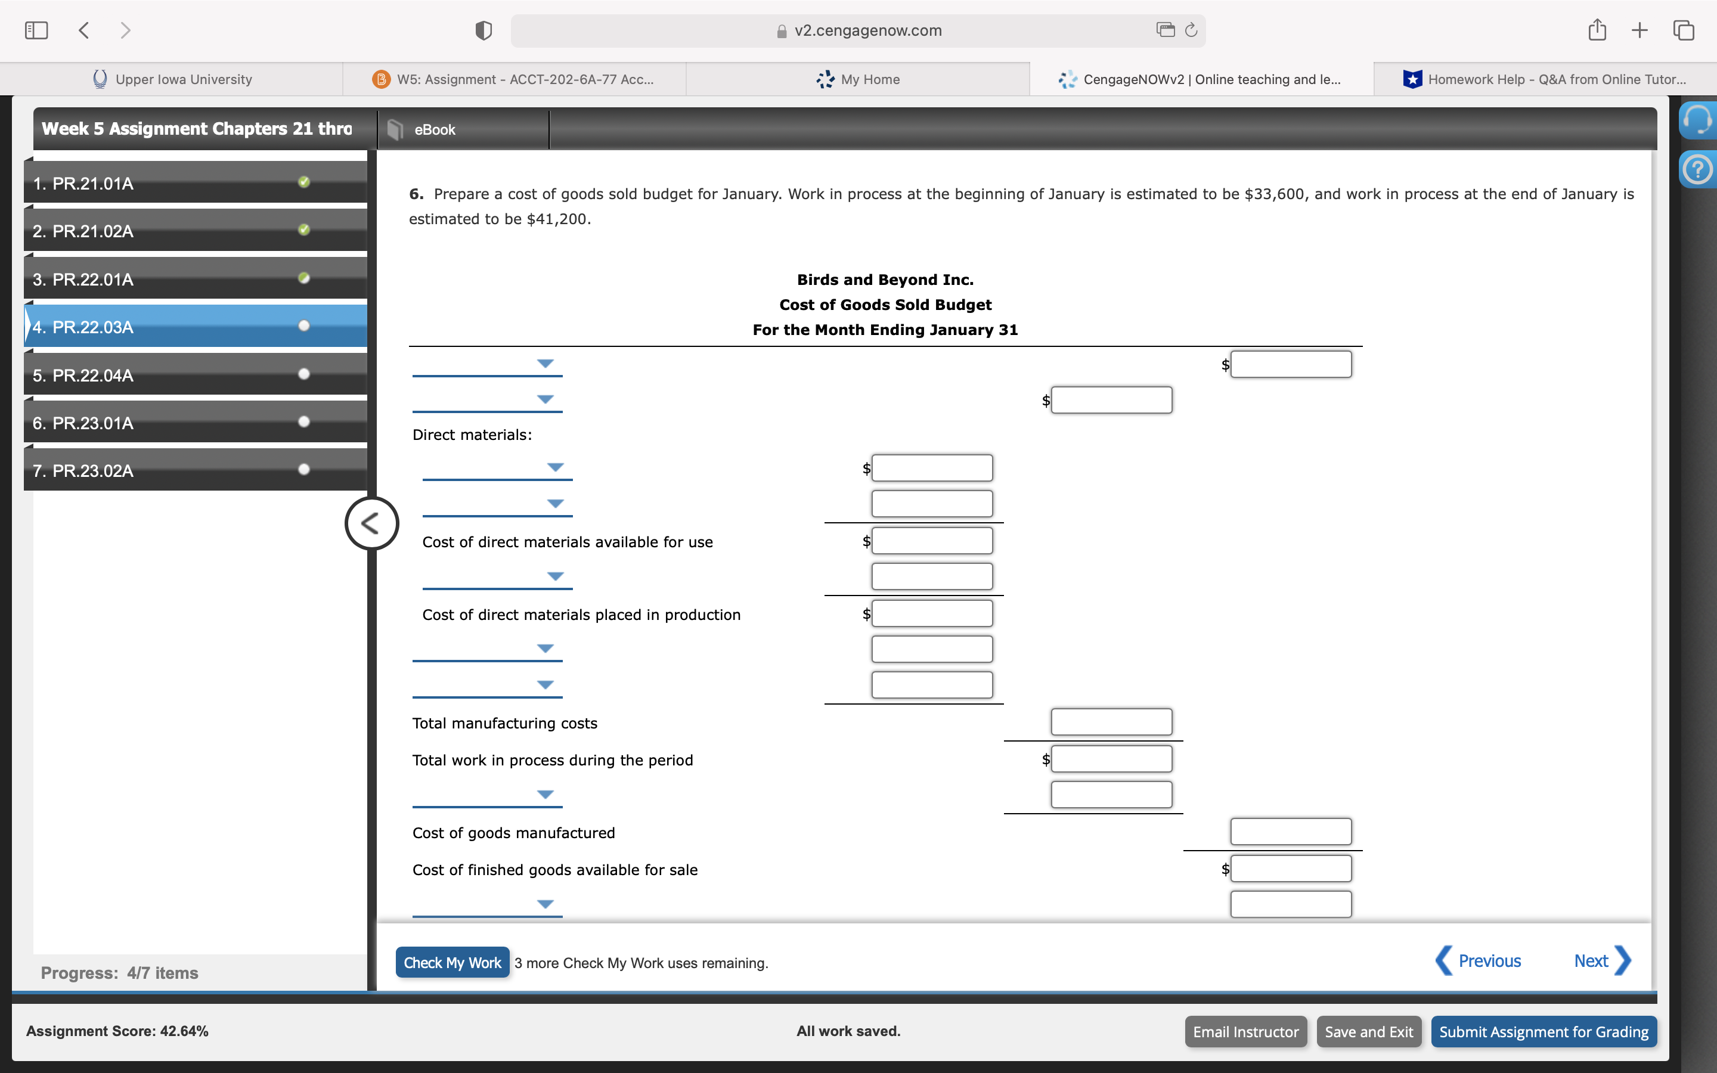Click the Share icon in toolbar
The height and width of the screenshot is (1073, 1717).
click(1597, 30)
